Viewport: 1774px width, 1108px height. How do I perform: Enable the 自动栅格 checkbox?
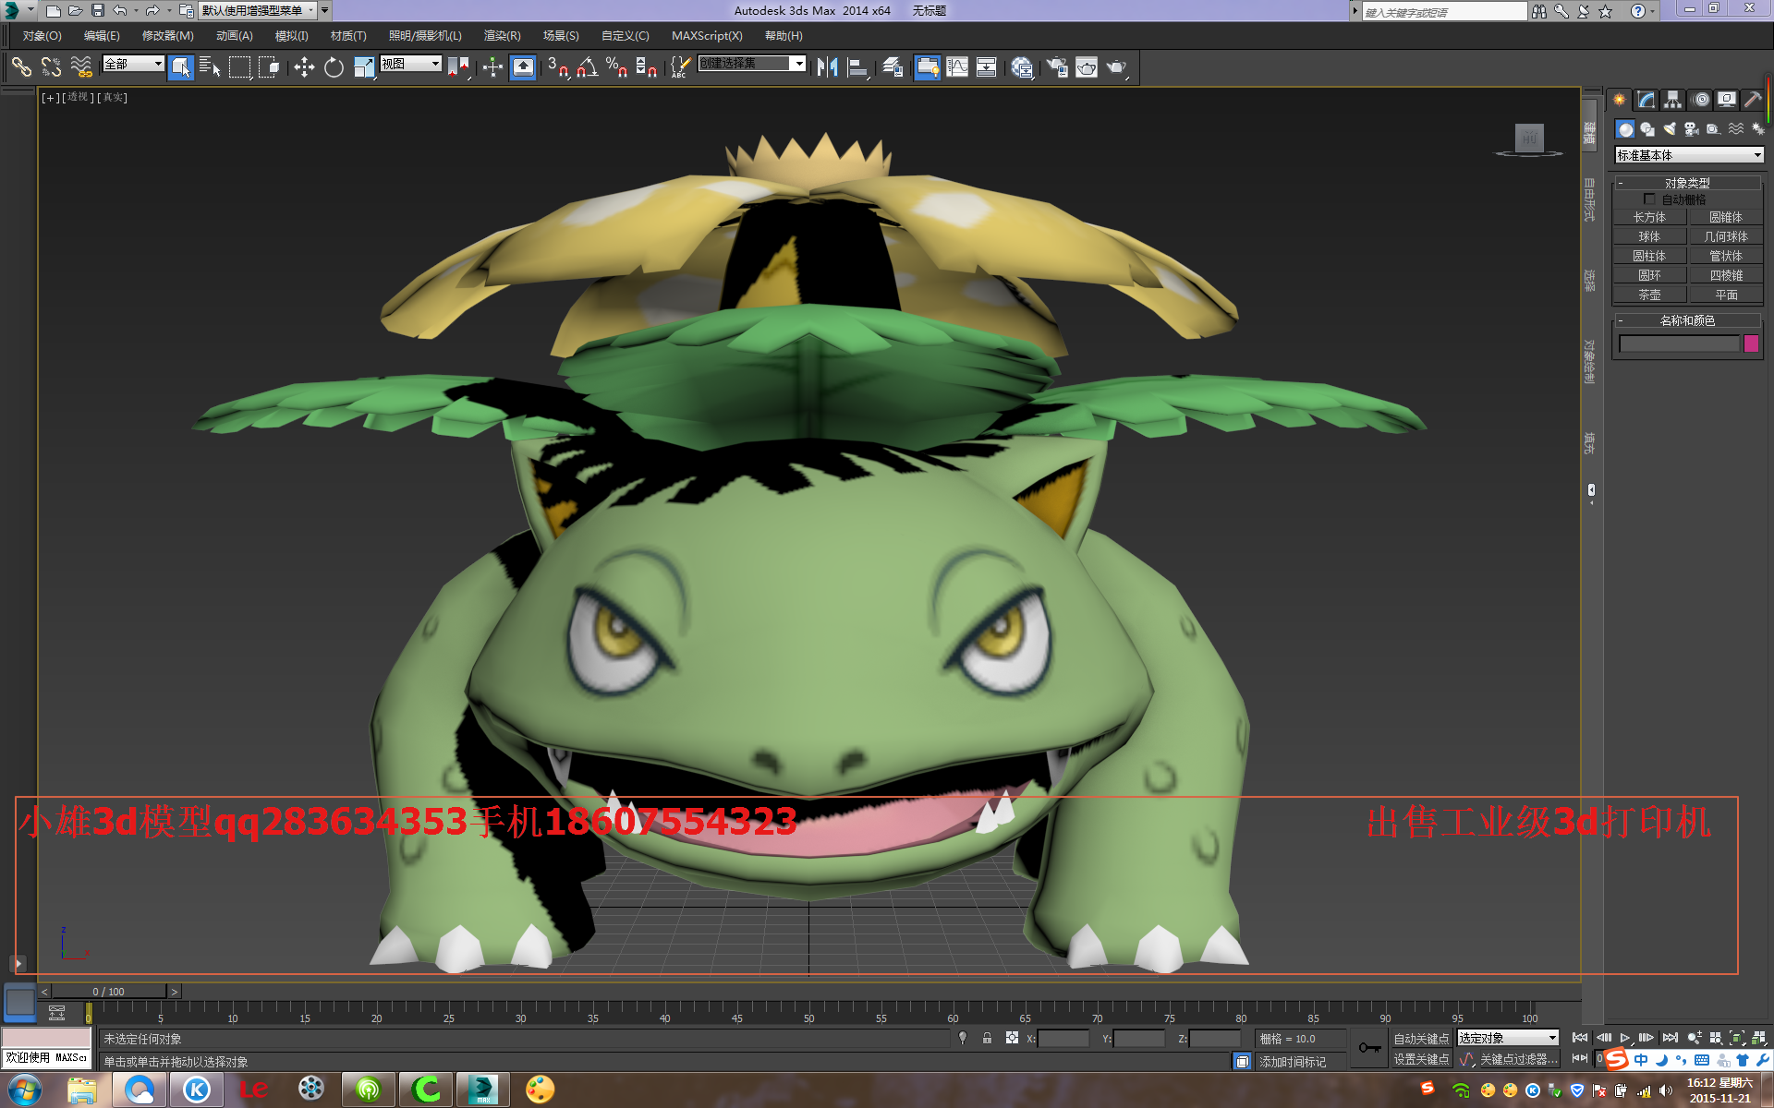pyautogui.click(x=1649, y=199)
